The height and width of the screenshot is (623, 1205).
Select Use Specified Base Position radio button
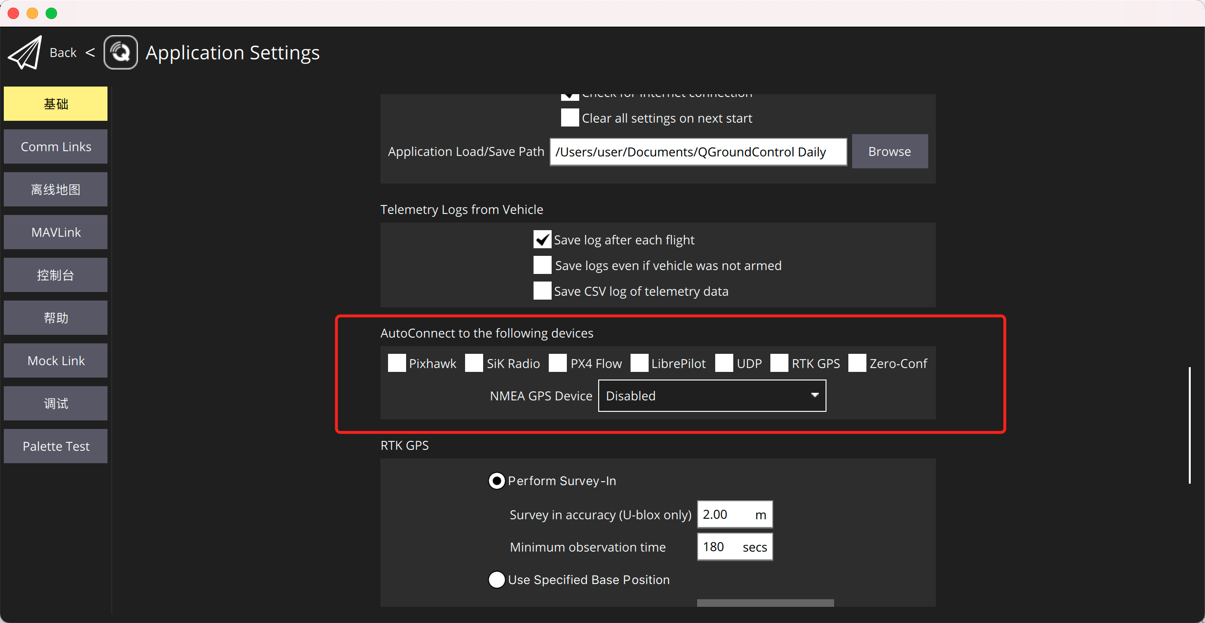coord(496,580)
